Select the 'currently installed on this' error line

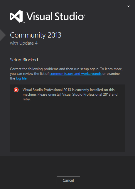(x=95, y=90)
